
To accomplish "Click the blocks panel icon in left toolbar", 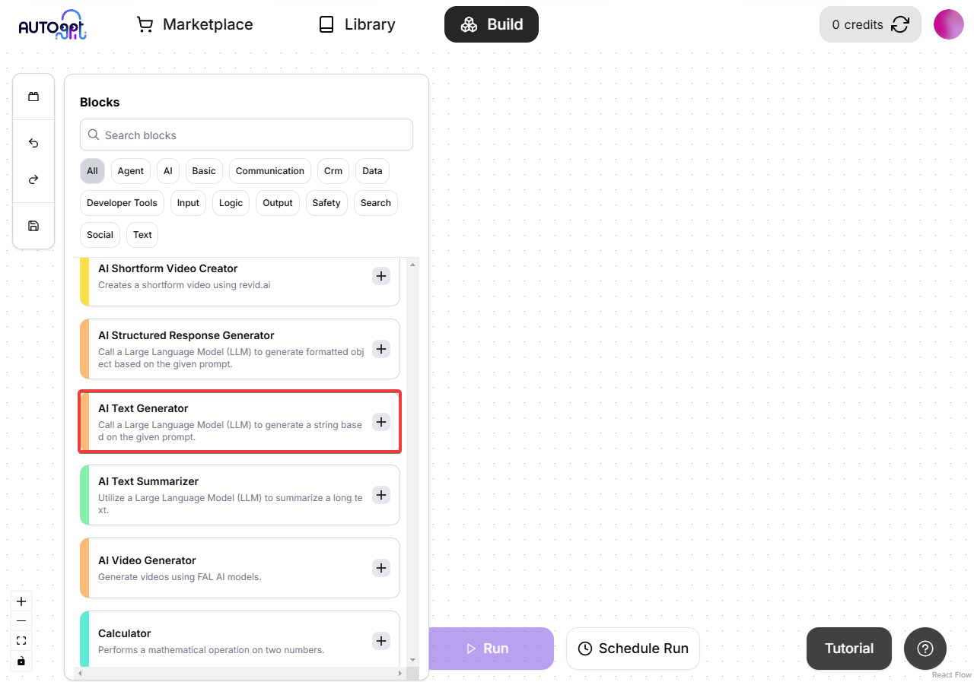I will click(x=33, y=97).
